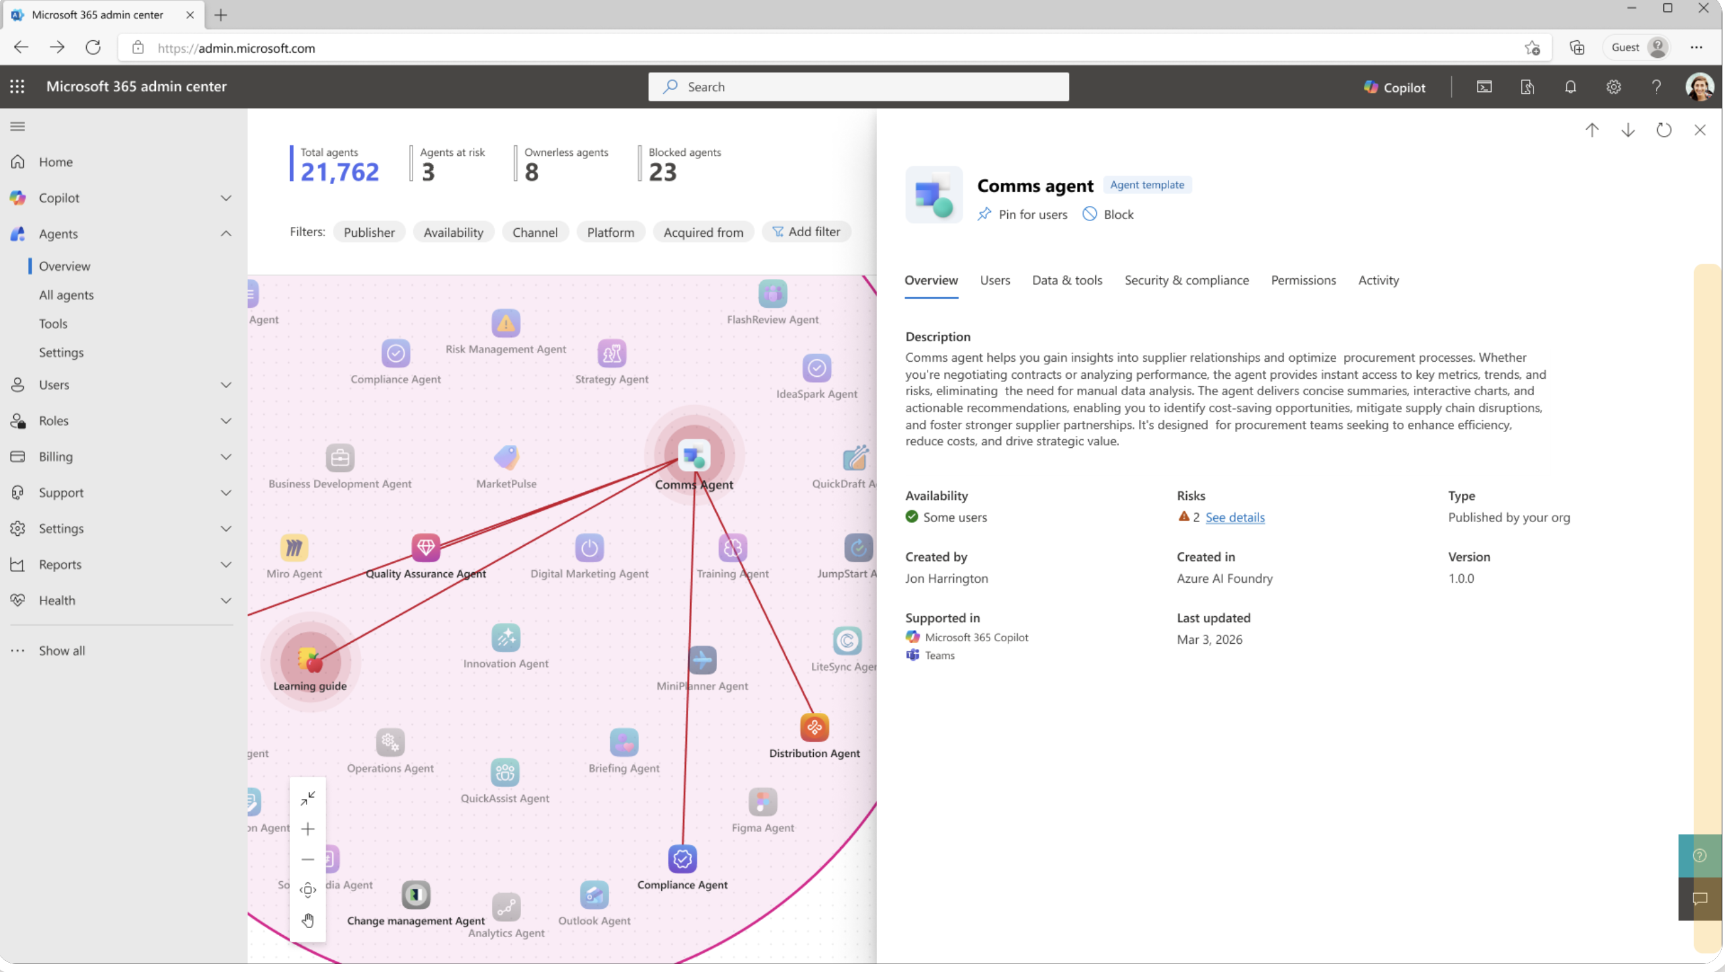Click the fit-to-screen collapse icon
The width and height of the screenshot is (1725, 972).
307,798
